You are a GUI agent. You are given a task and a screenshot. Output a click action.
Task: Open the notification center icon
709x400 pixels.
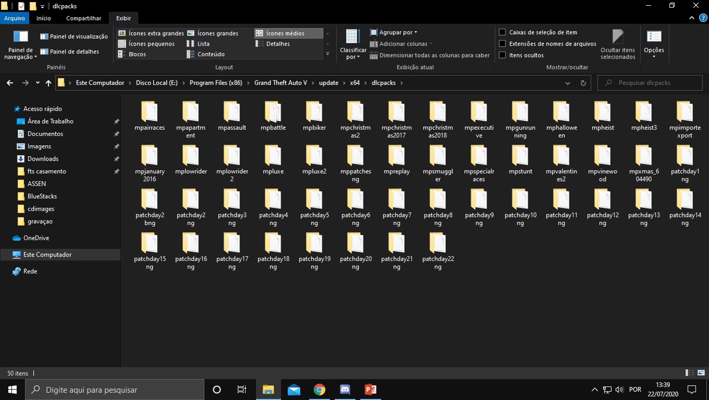click(692, 390)
